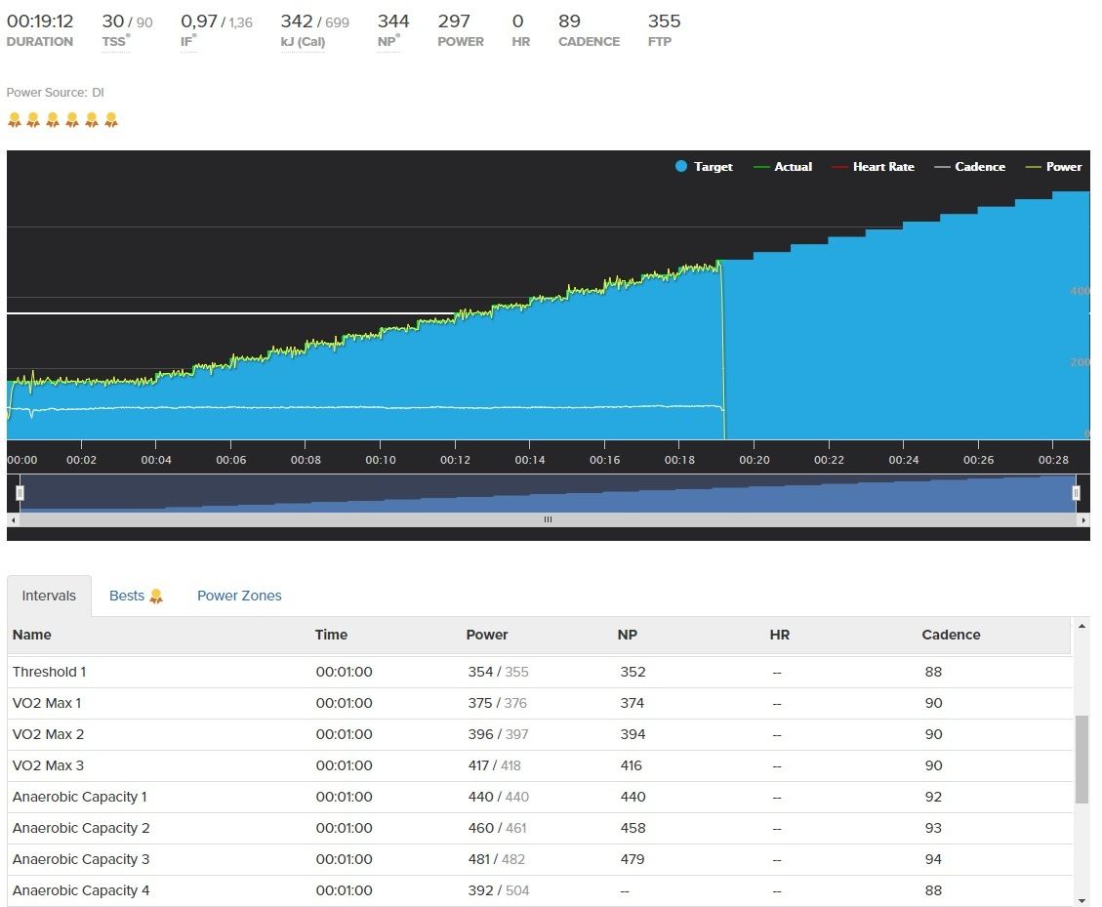Hide the Actual series via legend
This screenshot has height=907, width=1102.
click(783, 167)
